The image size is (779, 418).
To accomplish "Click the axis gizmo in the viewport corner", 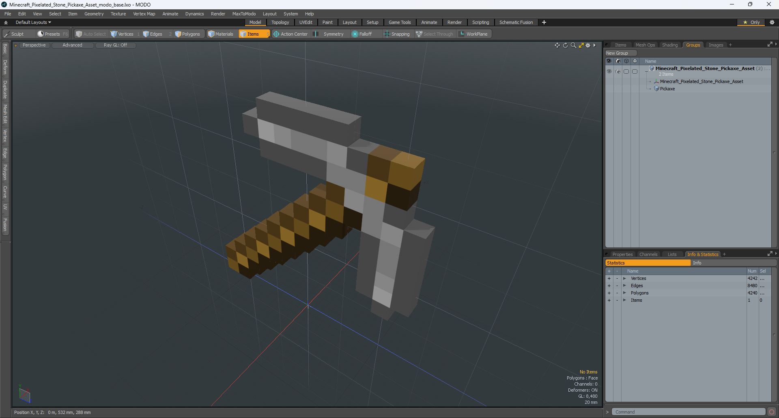I will tap(24, 395).
